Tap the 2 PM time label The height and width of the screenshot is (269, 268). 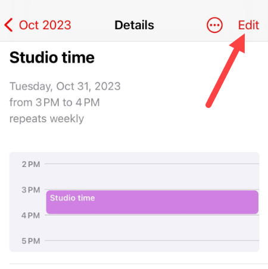click(x=31, y=164)
